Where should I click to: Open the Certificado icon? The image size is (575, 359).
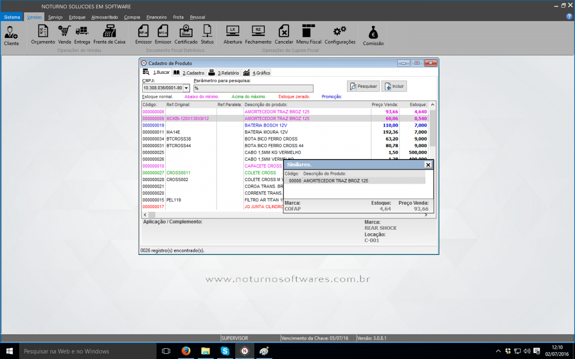tap(186, 35)
